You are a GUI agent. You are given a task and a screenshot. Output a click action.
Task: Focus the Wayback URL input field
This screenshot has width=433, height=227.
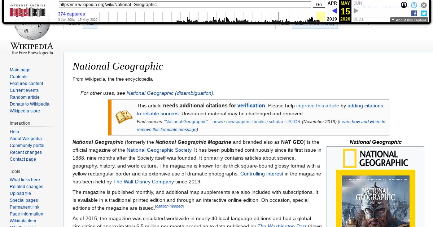tap(185, 5)
